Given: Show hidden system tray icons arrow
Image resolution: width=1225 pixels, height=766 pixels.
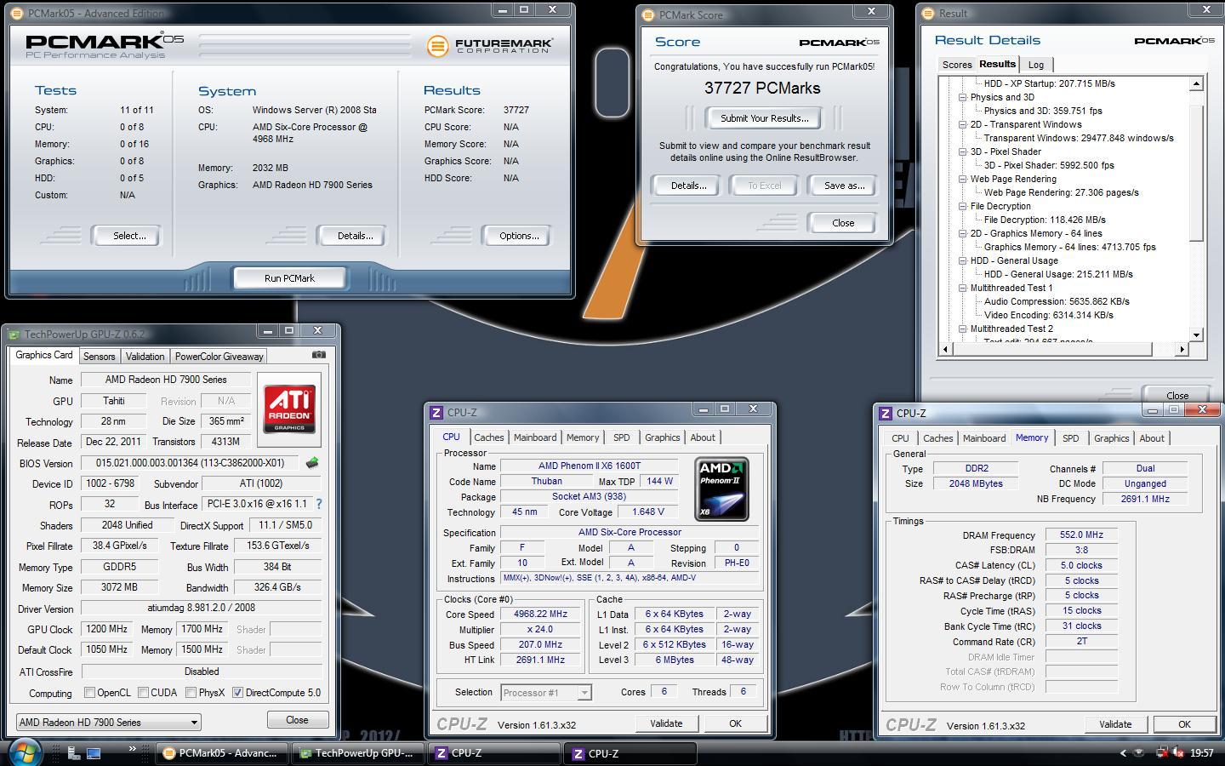Looking at the screenshot, I should tap(1123, 753).
